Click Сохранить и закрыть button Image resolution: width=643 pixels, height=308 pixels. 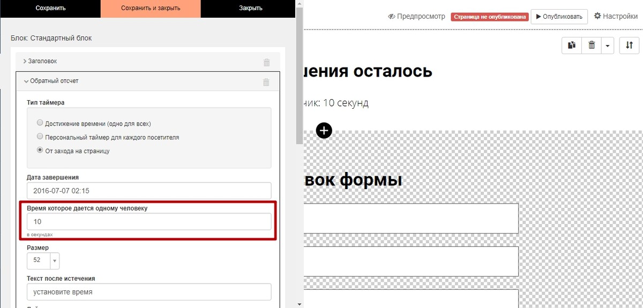click(151, 9)
